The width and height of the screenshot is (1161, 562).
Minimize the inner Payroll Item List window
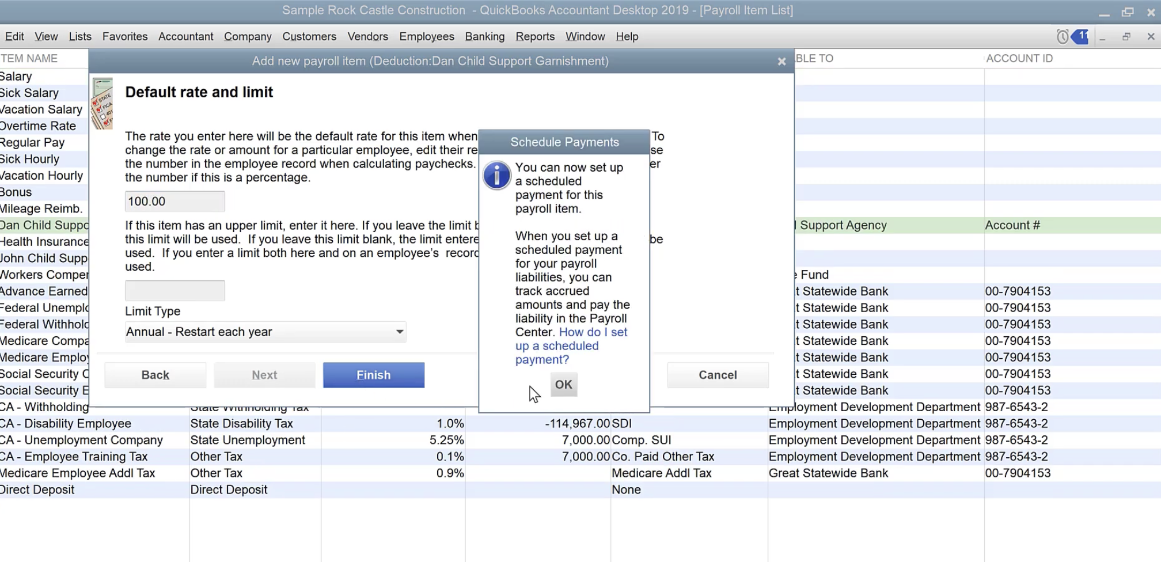(1102, 37)
